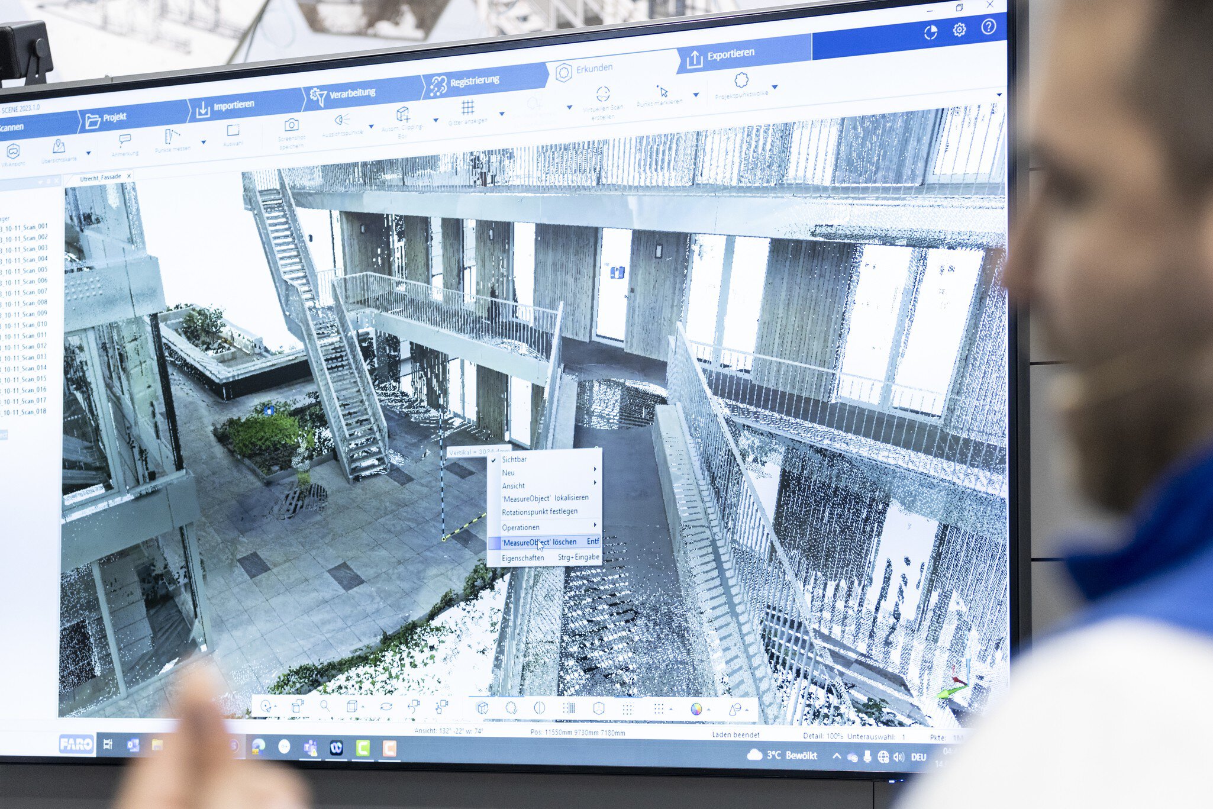1213x809 pixels.
Task: Click the fly-to camera box icon
Action: point(297,705)
